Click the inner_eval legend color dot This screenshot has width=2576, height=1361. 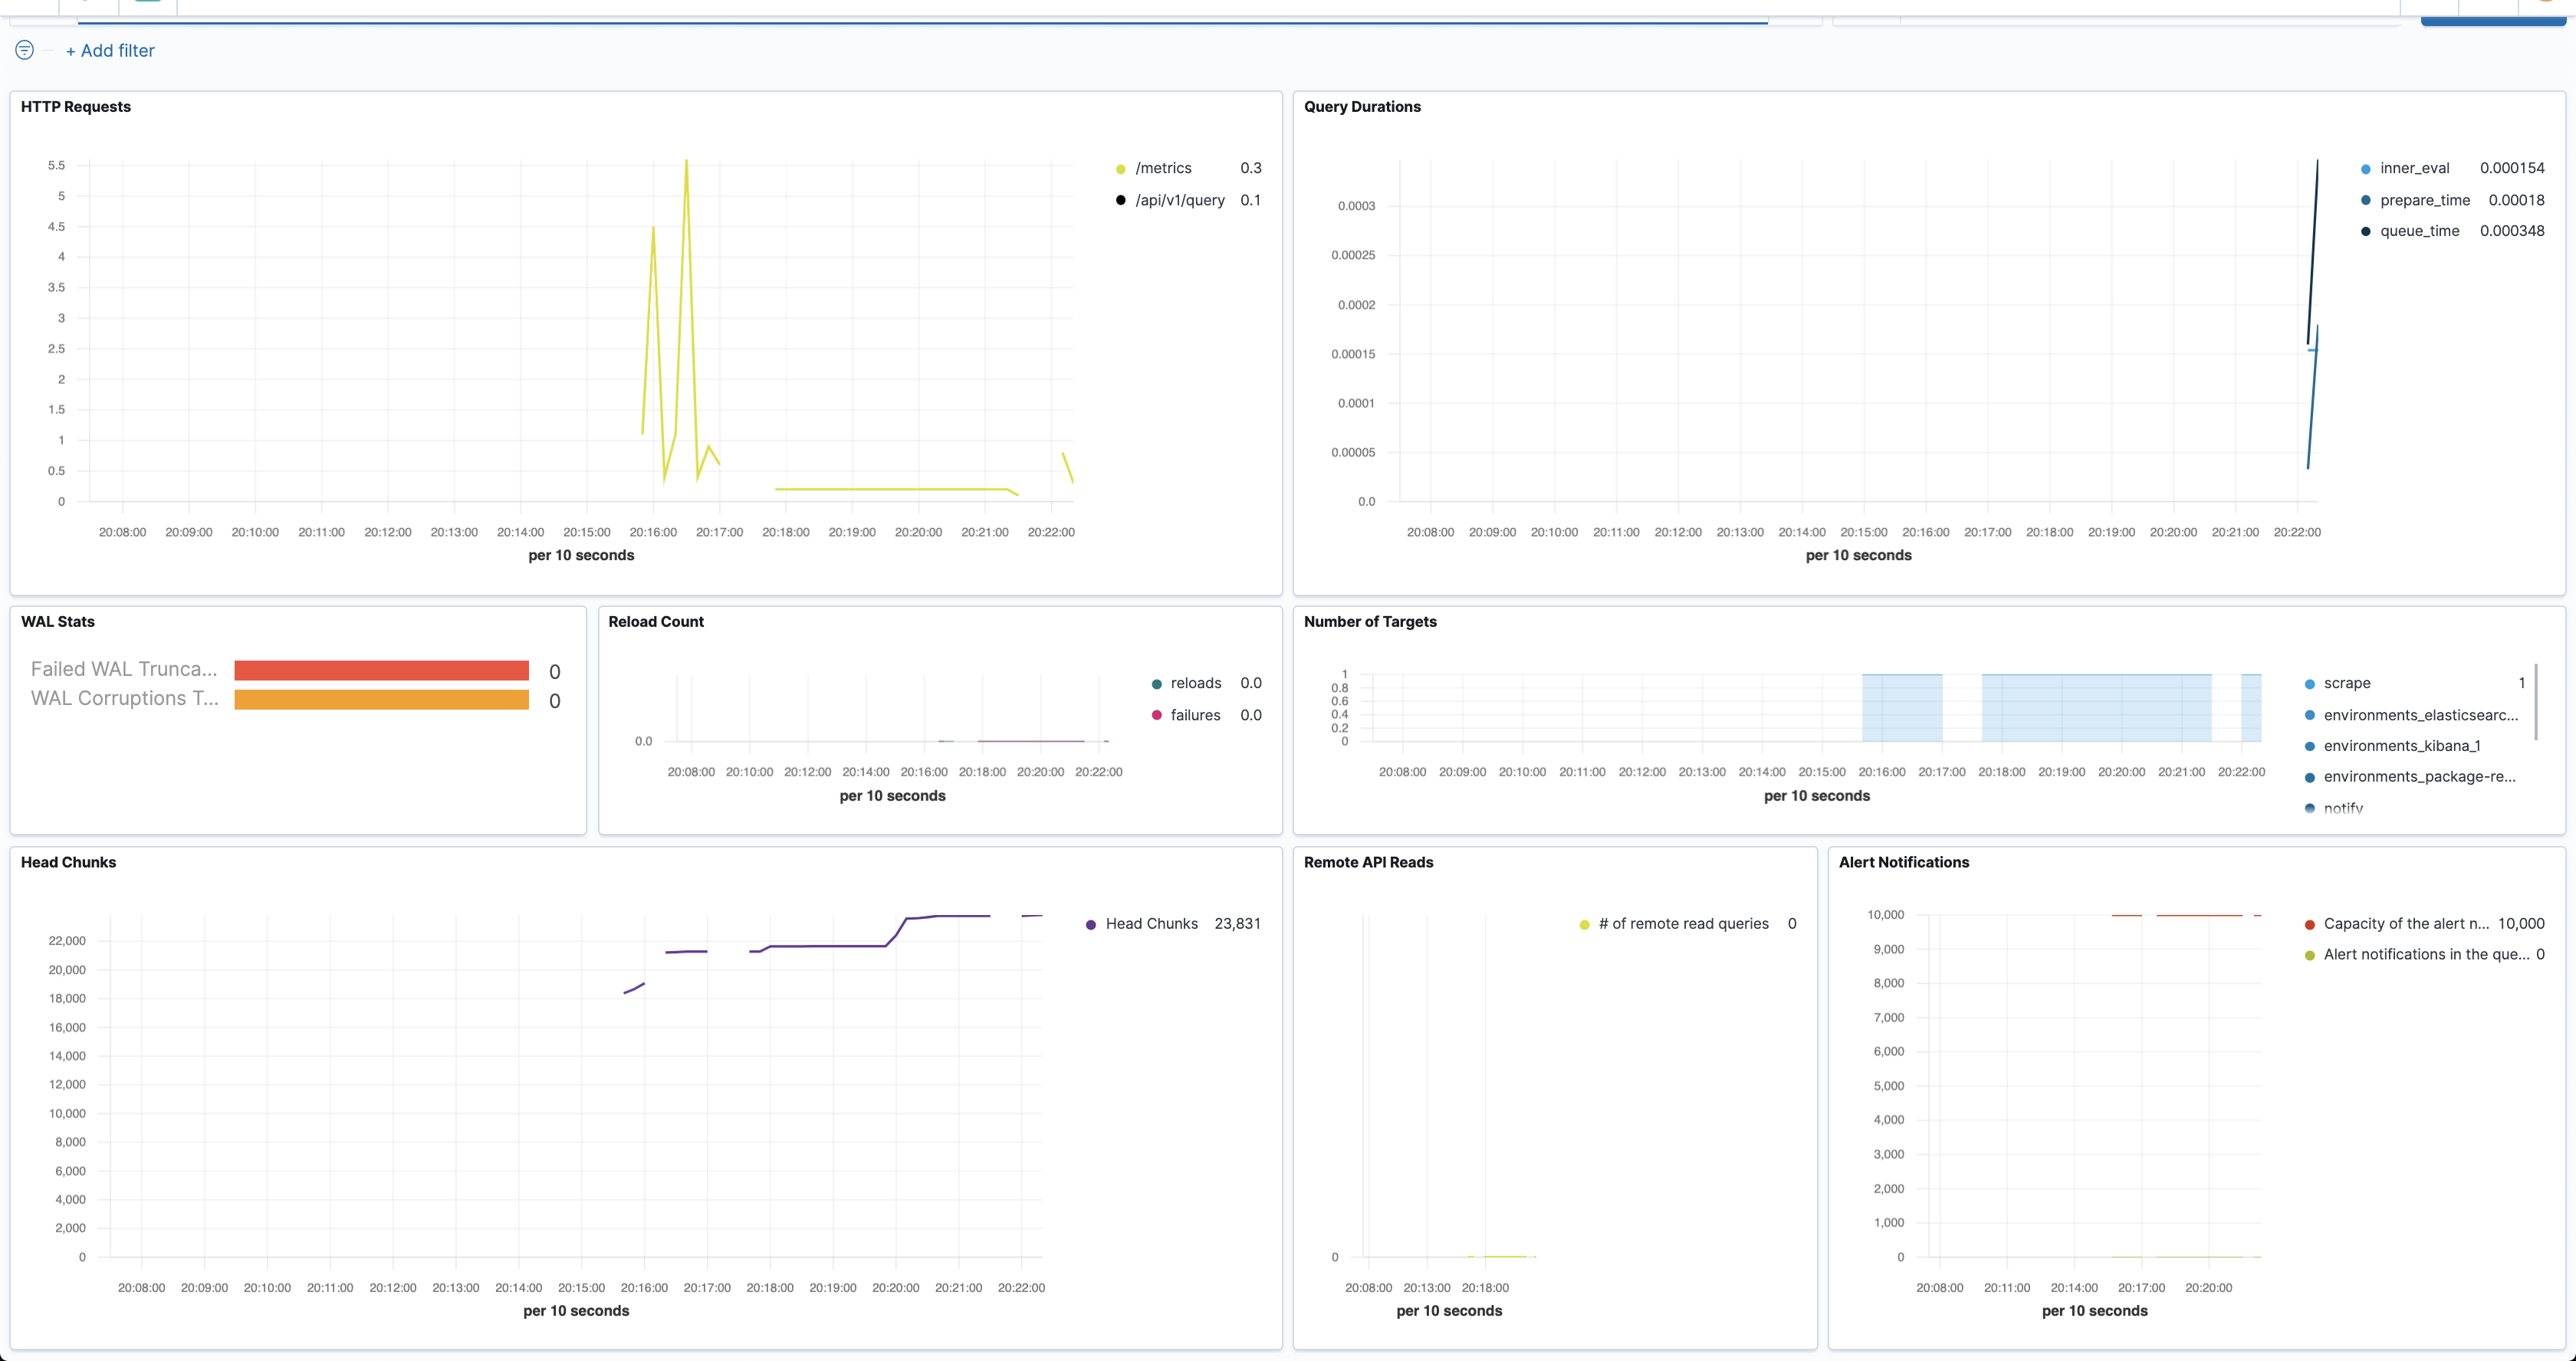(x=2365, y=169)
